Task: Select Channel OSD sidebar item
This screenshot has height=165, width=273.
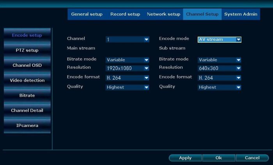Action: (27, 65)
